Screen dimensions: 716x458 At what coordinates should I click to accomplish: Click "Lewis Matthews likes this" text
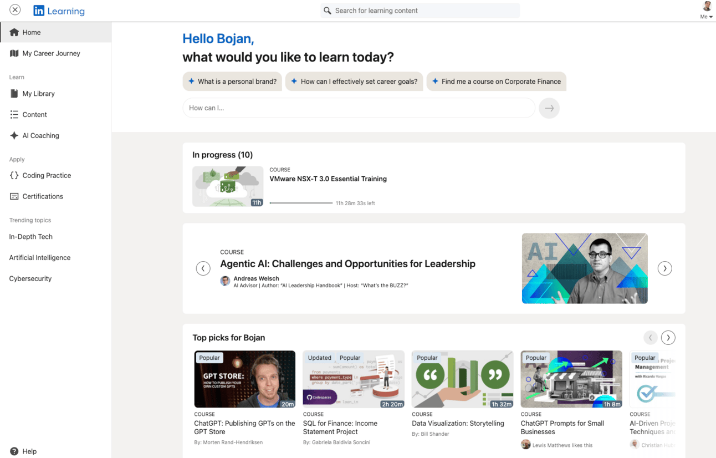(562, 445)
